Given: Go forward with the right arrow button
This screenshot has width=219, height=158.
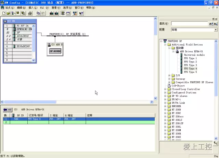Looking at the screenshot, I should tap(10, 110).
